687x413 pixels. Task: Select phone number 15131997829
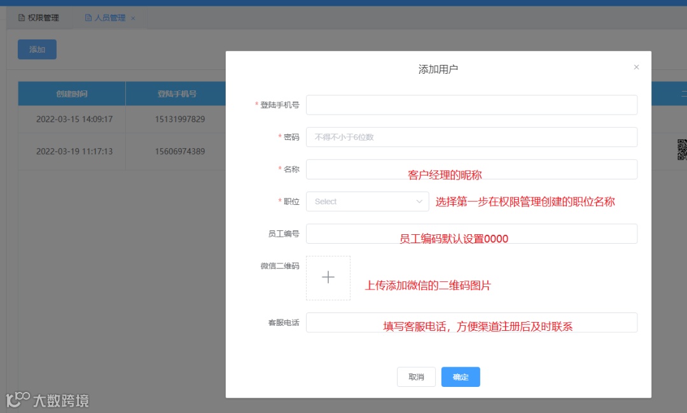tap(179, 119)
